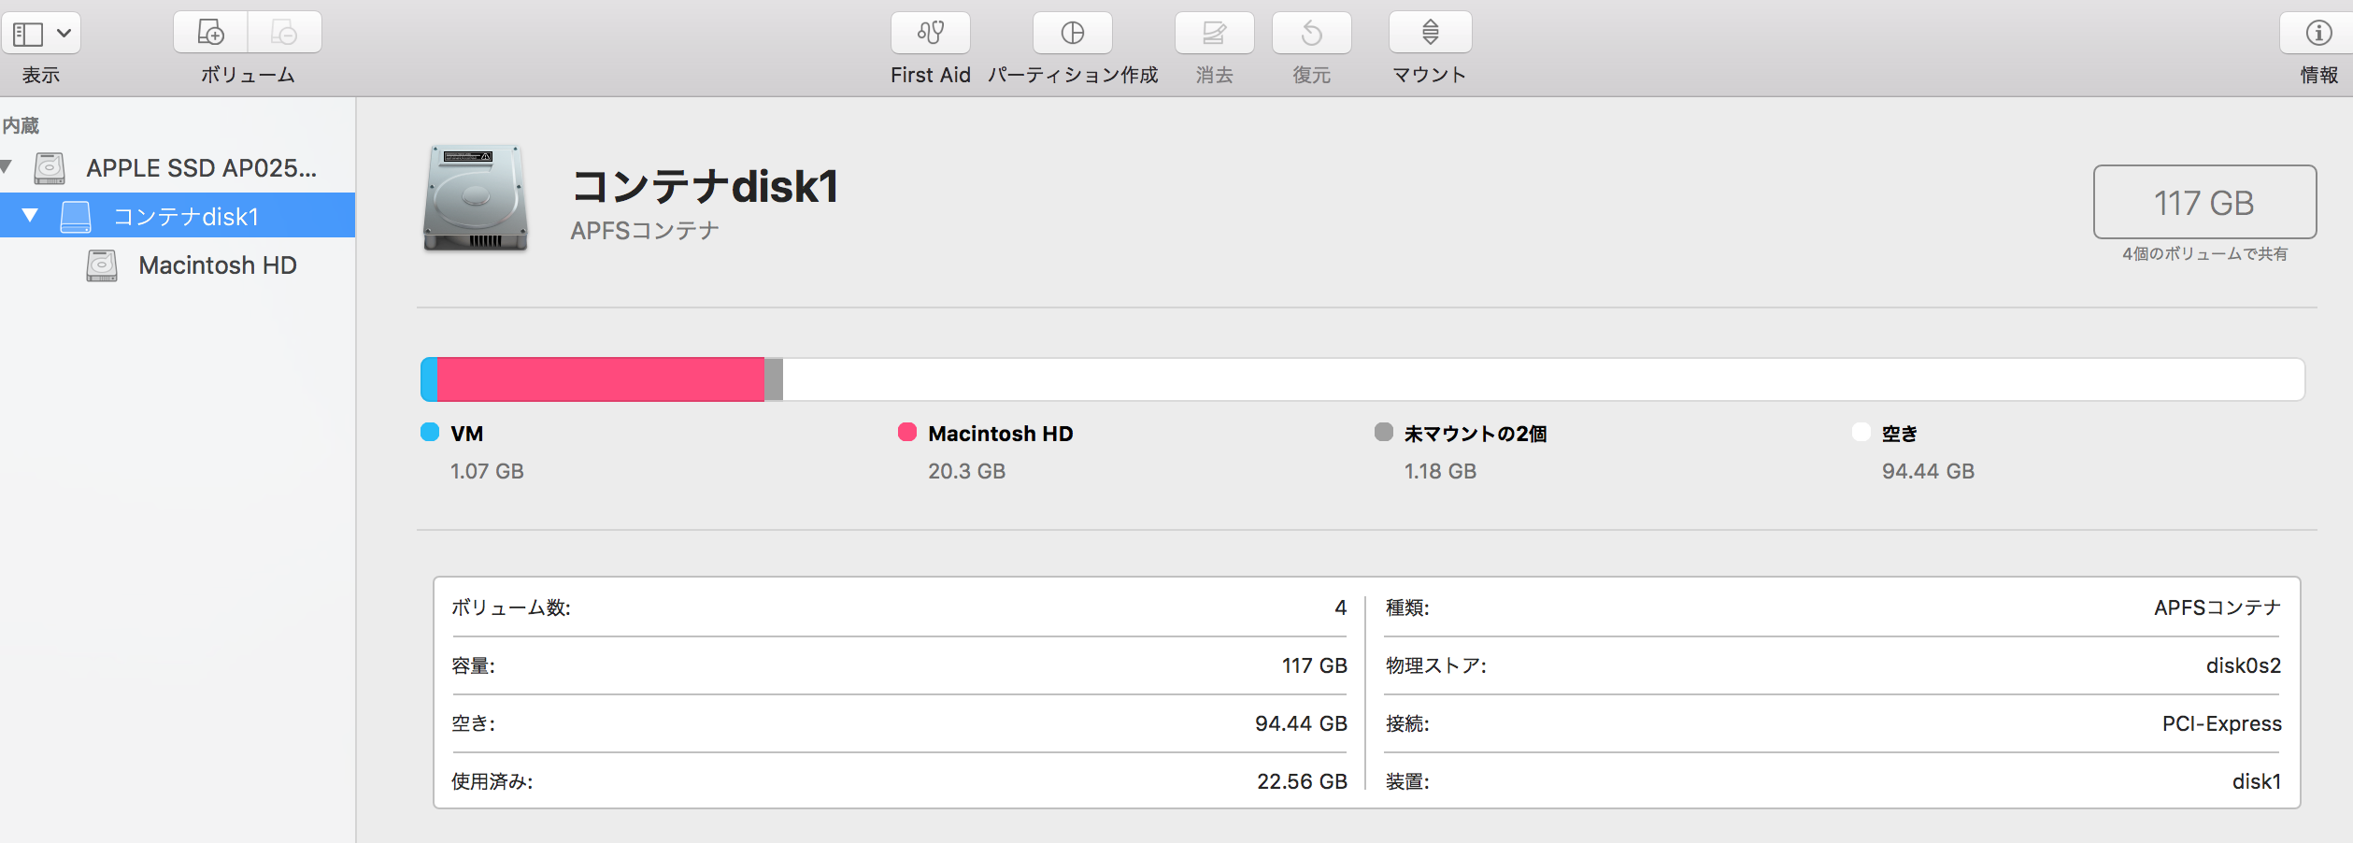Click the large コンテナdisk1 drive image
Viewport: 2353px width, 843px height.
pos(476,198)
